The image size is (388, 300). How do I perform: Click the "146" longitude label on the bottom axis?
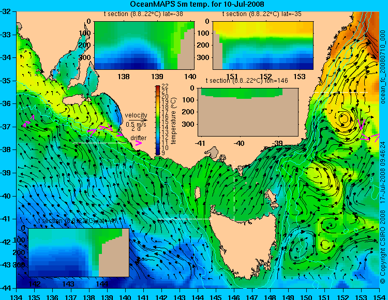pos(234,297)
